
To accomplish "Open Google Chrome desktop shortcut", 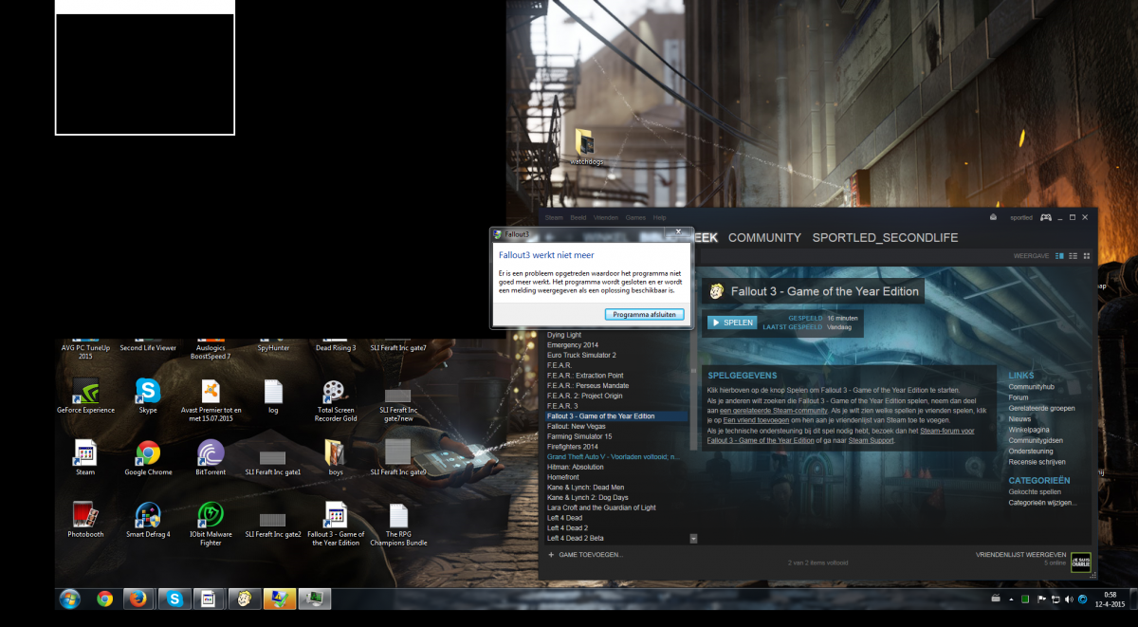I will (x=148, y=458).
